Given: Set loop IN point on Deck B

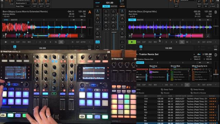Looking at the screenshot, I should pos(199,42).
